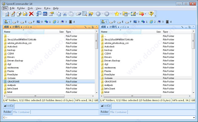
Task: Select Golaem folder in right pane
Action: tap(146, 78)
